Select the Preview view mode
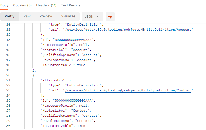The image size is (206, 130). coord(46,16)
